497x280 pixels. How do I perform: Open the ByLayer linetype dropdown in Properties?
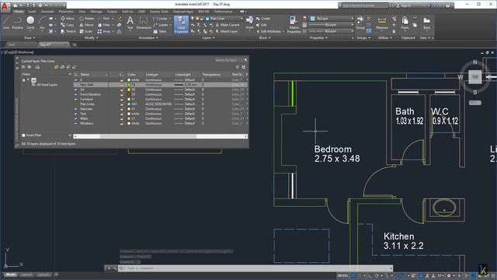point(331,31)
